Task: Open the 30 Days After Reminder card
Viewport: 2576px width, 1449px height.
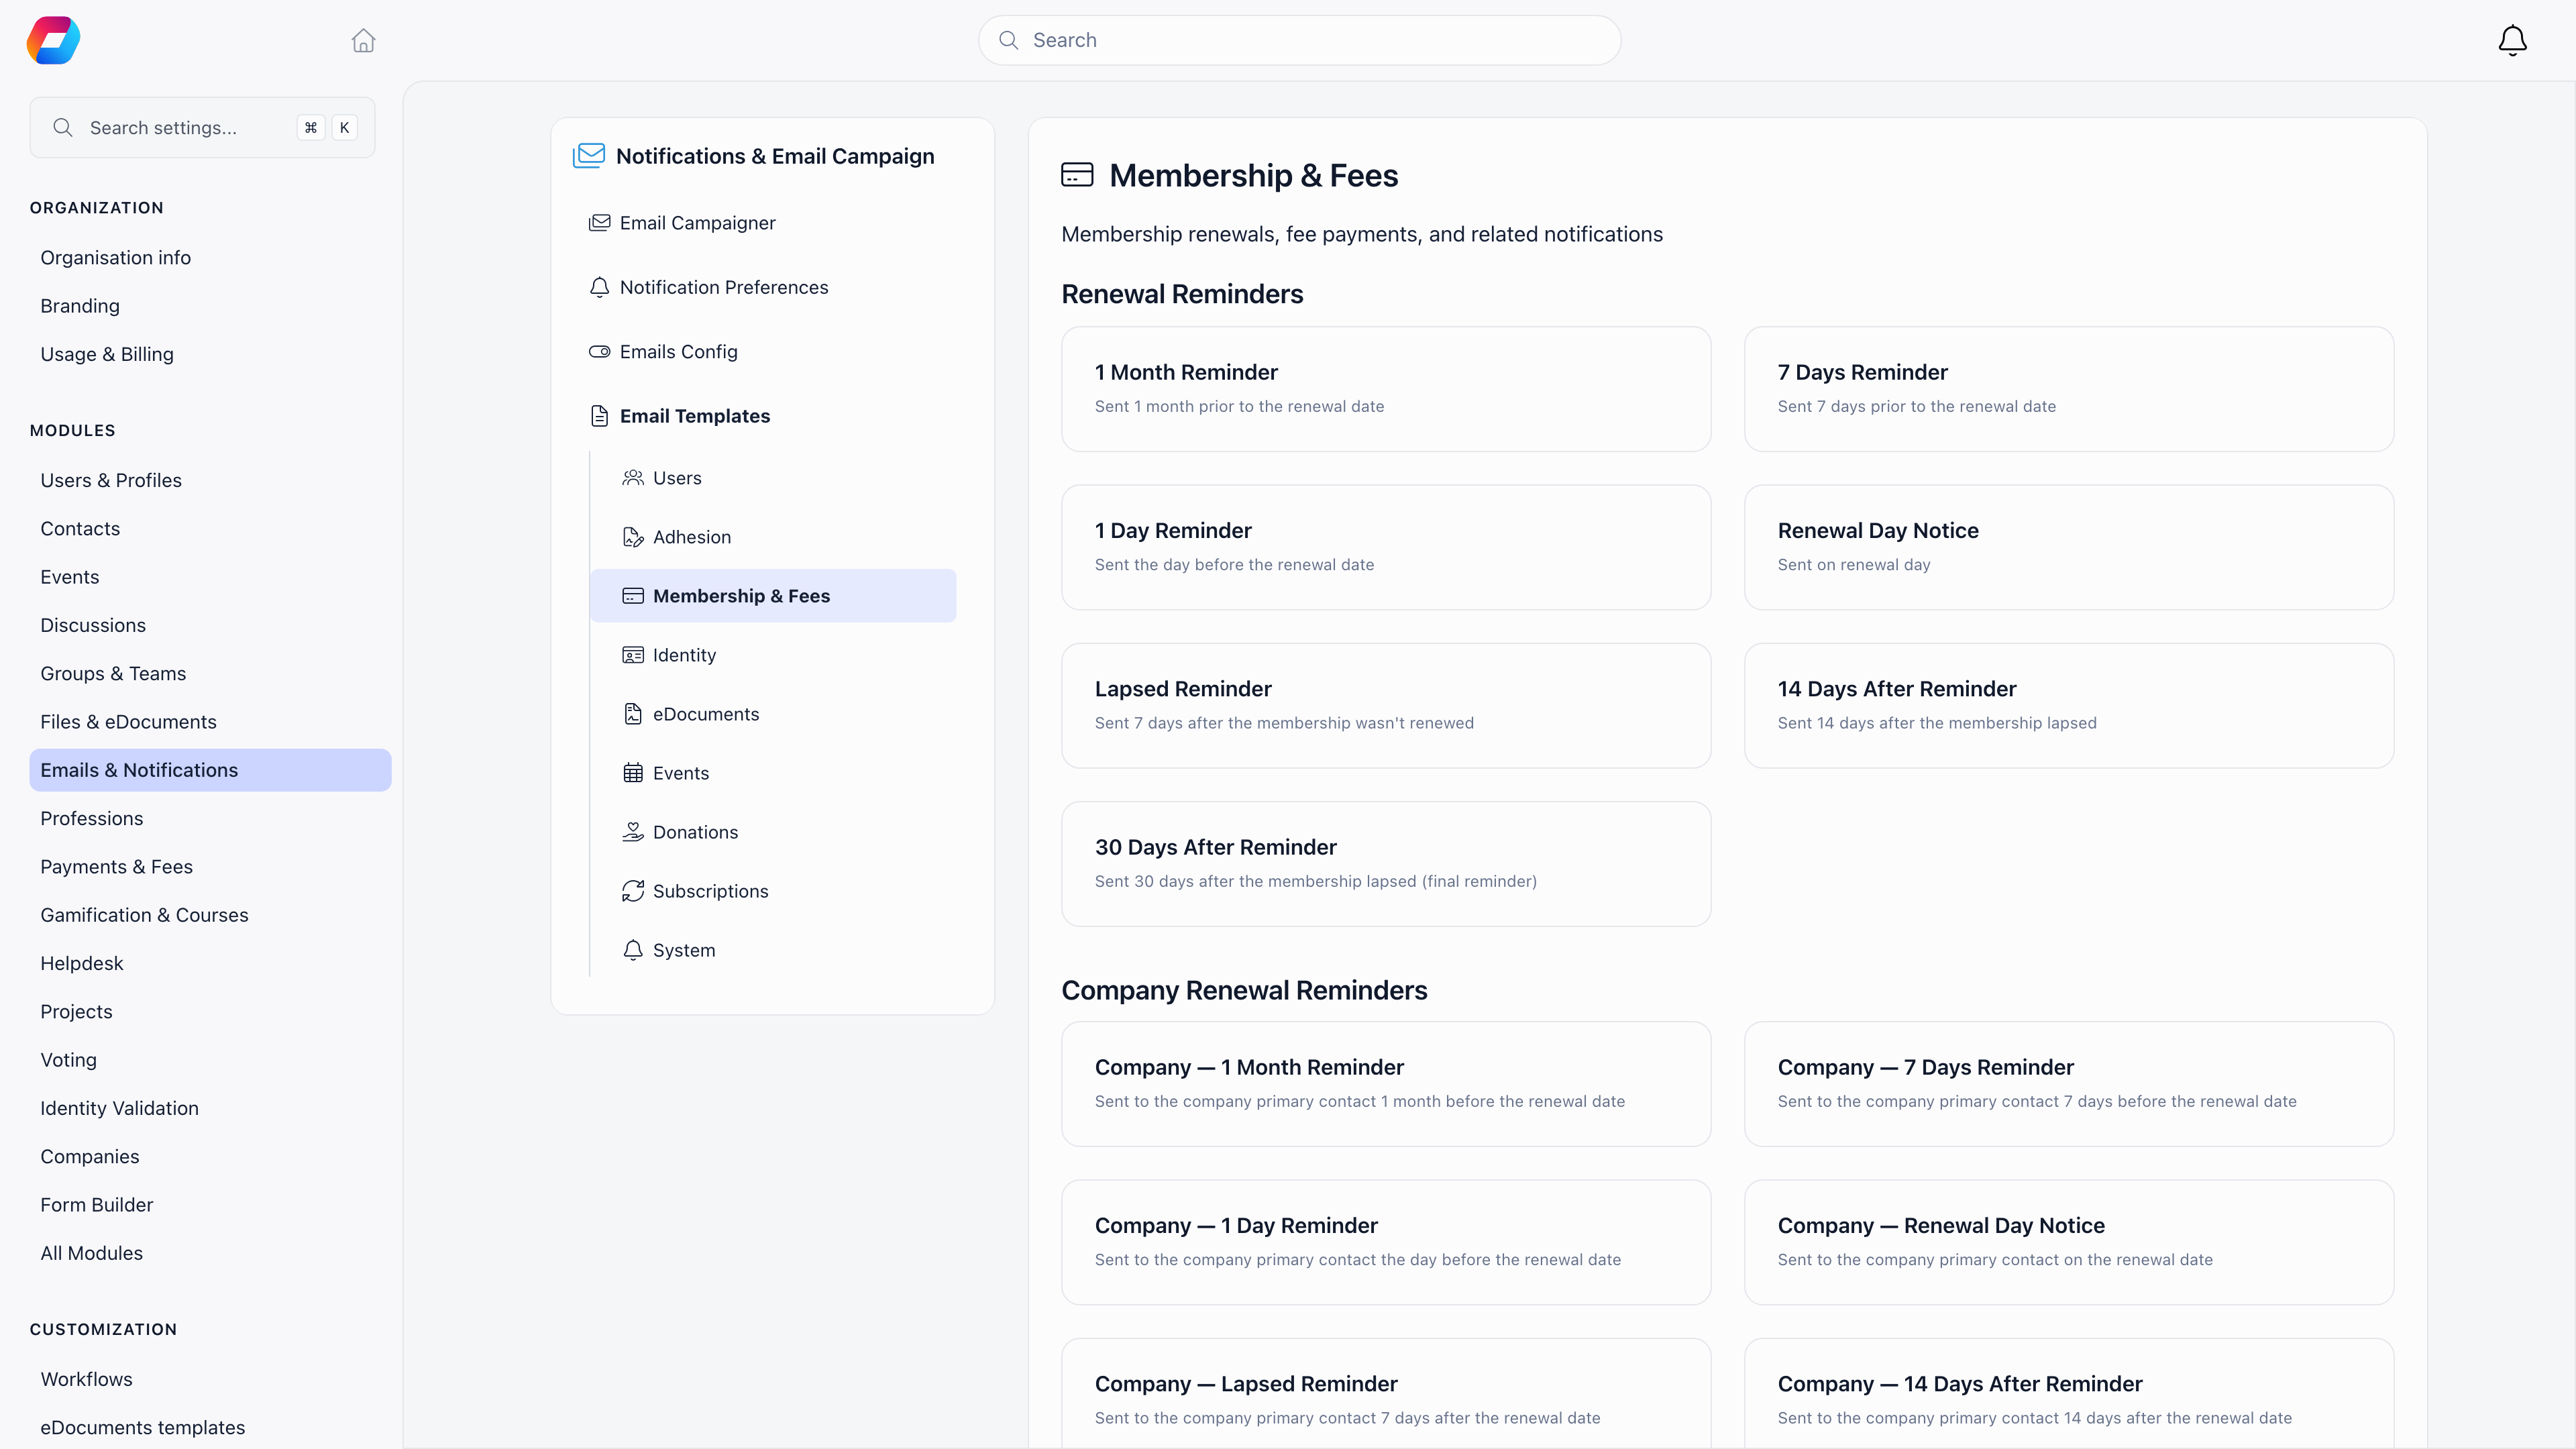Action: coord(1386,864)
